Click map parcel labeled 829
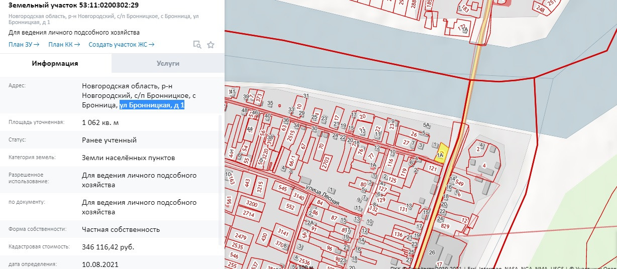The width and height of the screenshot is (617, 269). click(x=445, y=226)
